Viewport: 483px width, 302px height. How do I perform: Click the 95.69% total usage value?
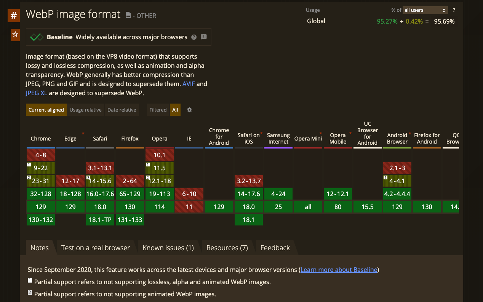pyautogui.click(x=444, y=21)
